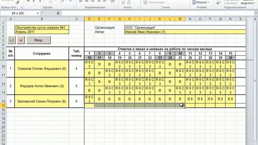Click into the formula bar
The width and height of the screenshot is (258, 145).
click(158, 13)
